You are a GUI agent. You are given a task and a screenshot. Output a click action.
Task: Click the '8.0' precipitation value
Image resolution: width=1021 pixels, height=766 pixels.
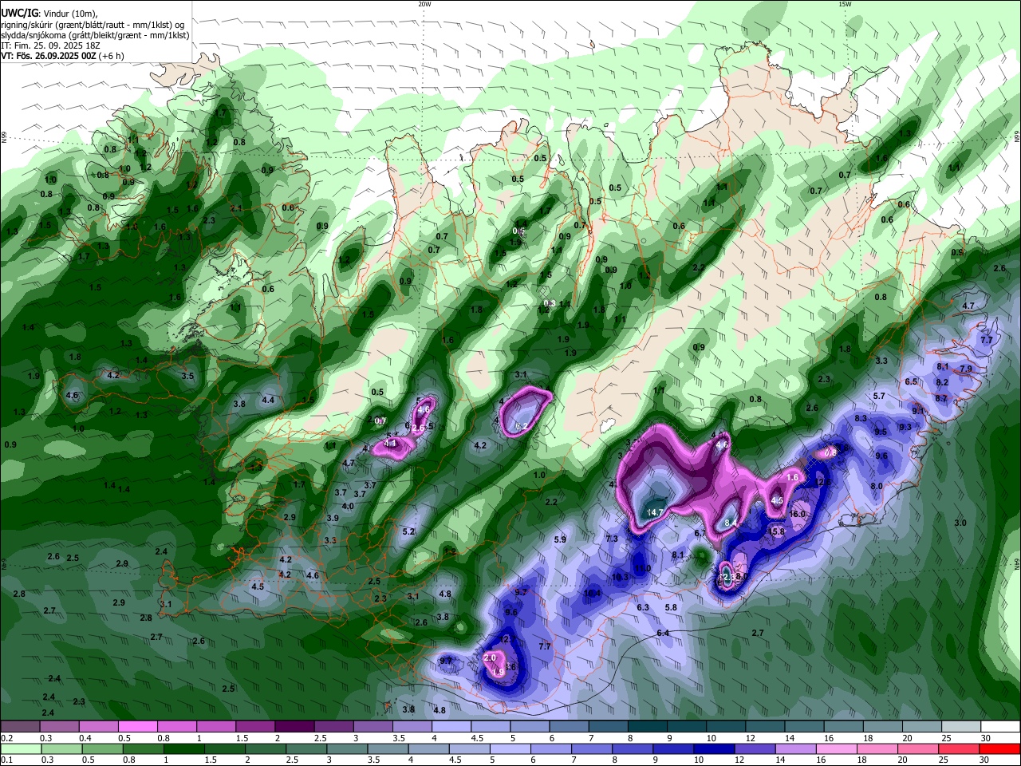click(x=877, y=486)
